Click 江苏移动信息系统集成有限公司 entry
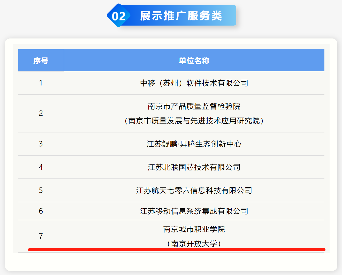The image size is (342, 275). (x=194, y=211)
